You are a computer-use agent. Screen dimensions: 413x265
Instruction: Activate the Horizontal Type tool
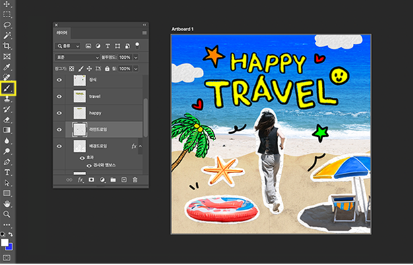(7, 172)
